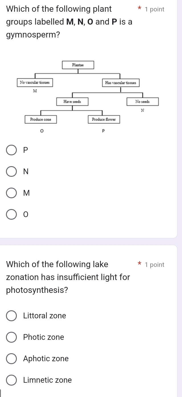182x397 pixels.
Task: Pick the Photic zone option
Action: click(11, 337)
